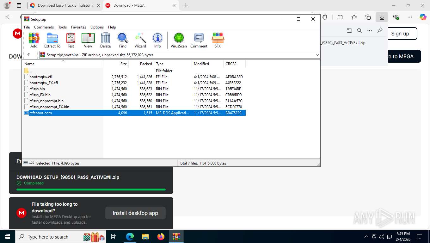Click the Edge downloads icon
The image size is (430, 243).
(382, 17)
